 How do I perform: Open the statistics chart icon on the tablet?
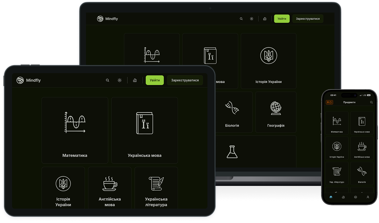coord(135,80)
